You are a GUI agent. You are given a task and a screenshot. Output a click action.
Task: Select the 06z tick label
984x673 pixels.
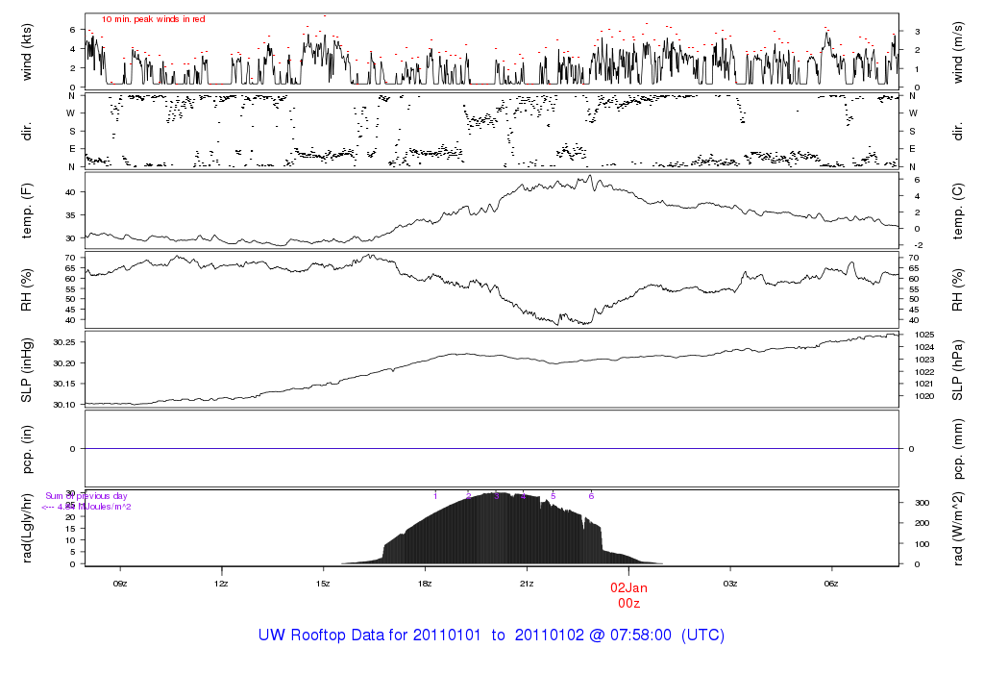832,584
